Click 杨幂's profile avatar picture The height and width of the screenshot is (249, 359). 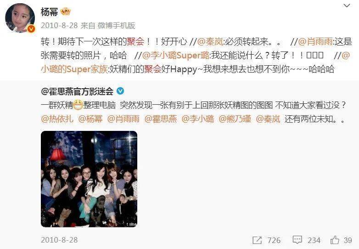click(20, 18)
